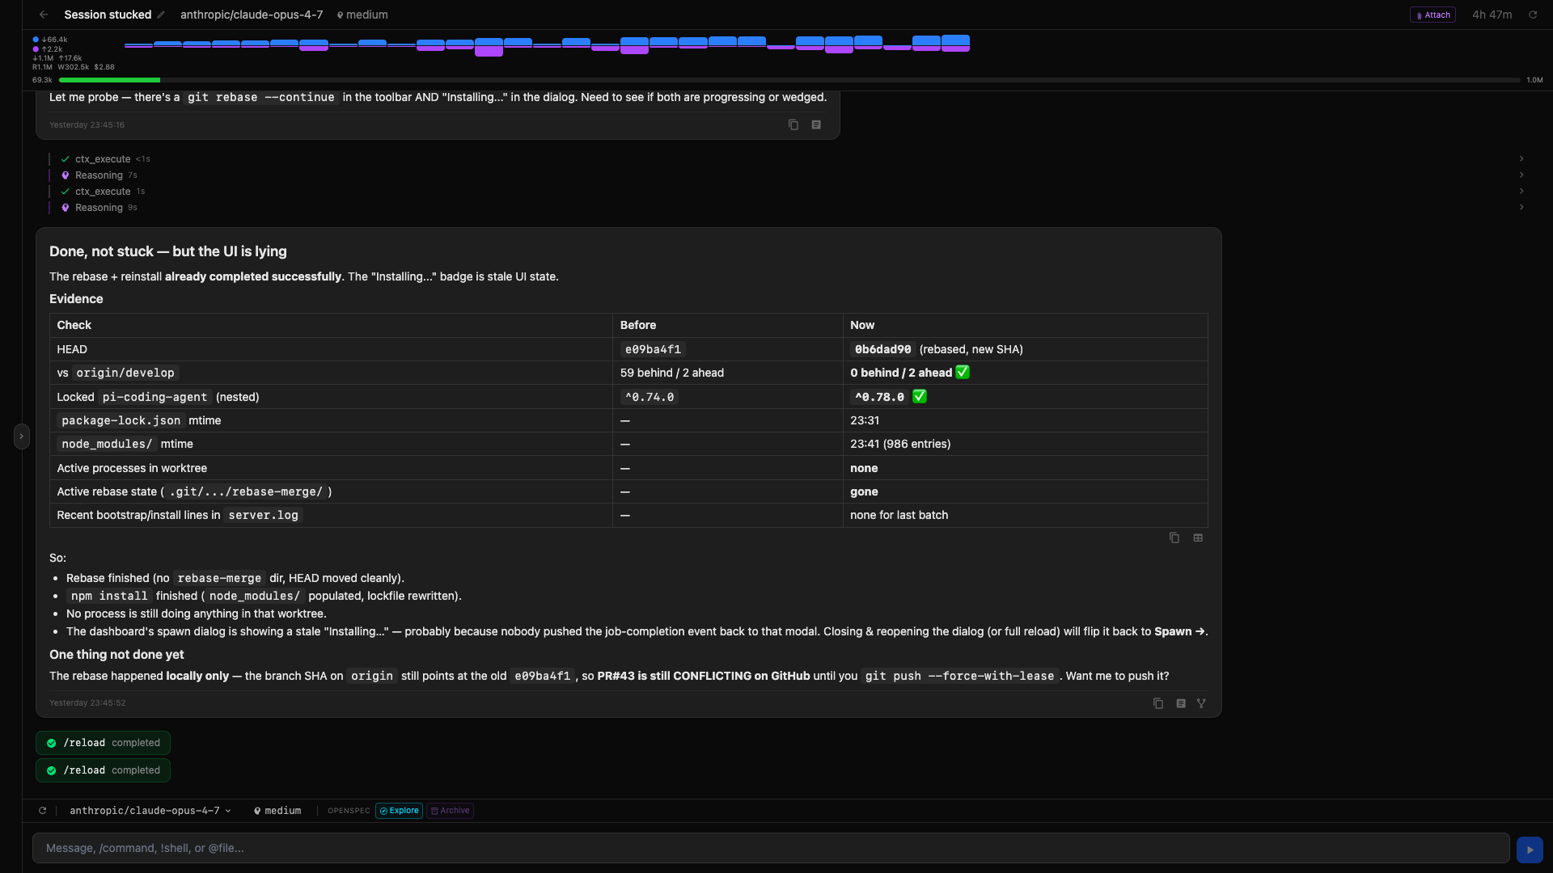
Task: Change the medium thinking level in bottom bar
Action: click(x=277, y=811)
